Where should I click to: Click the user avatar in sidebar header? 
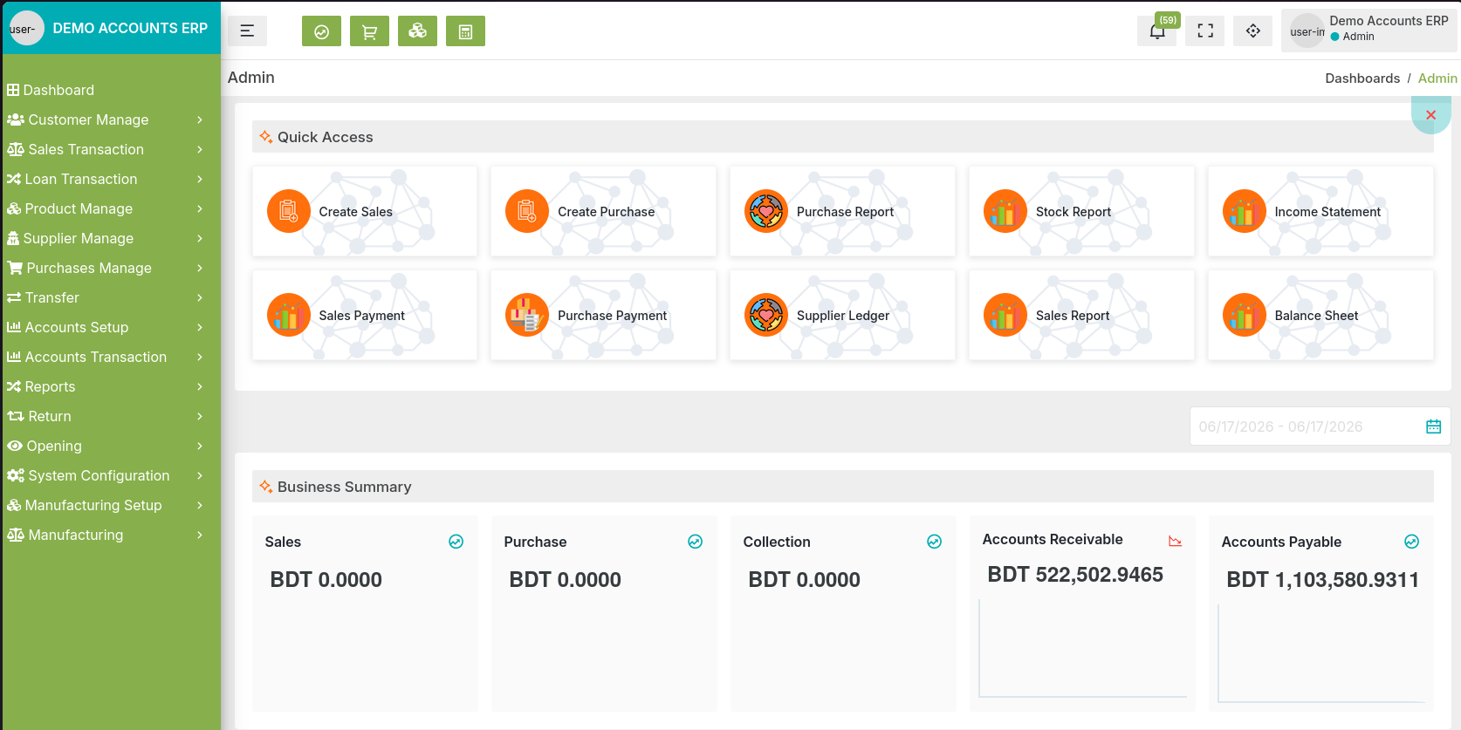(x=26, y=29)
